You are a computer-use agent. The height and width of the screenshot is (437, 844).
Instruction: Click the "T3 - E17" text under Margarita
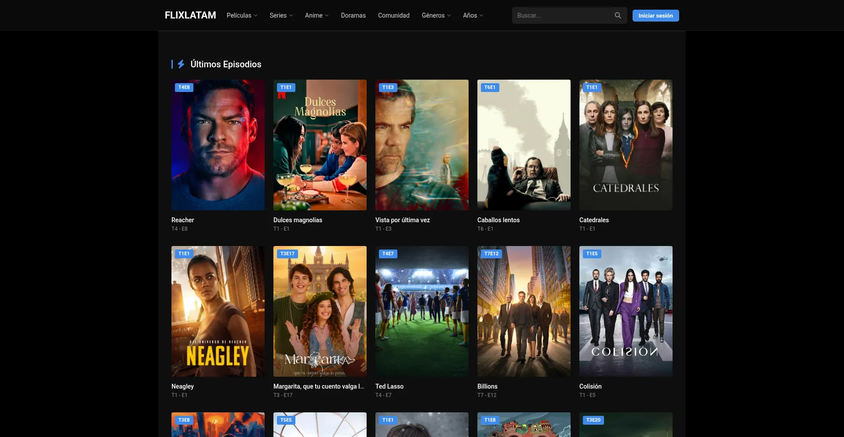click(x=283, y=395)
